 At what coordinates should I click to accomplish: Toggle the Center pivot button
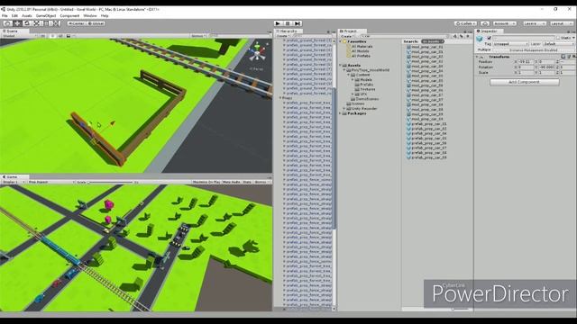(77, 23)
